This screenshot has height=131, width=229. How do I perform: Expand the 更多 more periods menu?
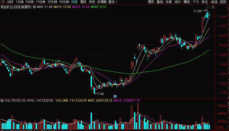(113, 2)
